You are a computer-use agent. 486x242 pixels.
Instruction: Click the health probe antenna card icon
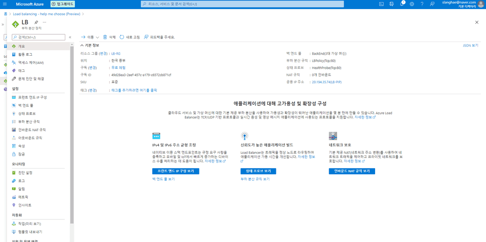pyautogui.click(x=244, y=136)
